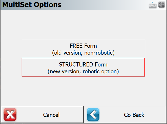Click the "FREE Form" heading text
This screenshot has height=124, width=167.
pyautogui.click(x=83, y=46)
